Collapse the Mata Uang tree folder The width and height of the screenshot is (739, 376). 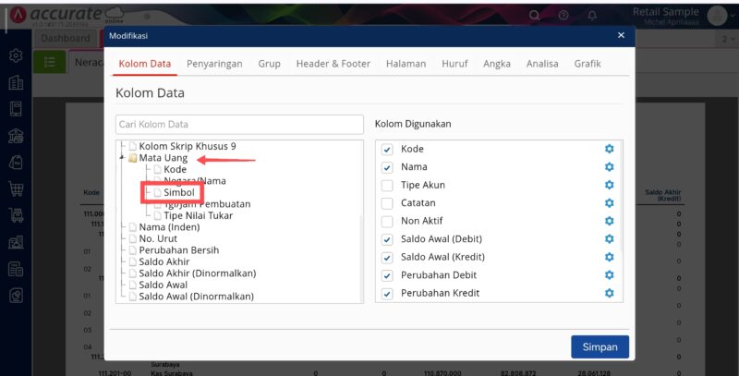pyautogui.click(x=122, y=158)
